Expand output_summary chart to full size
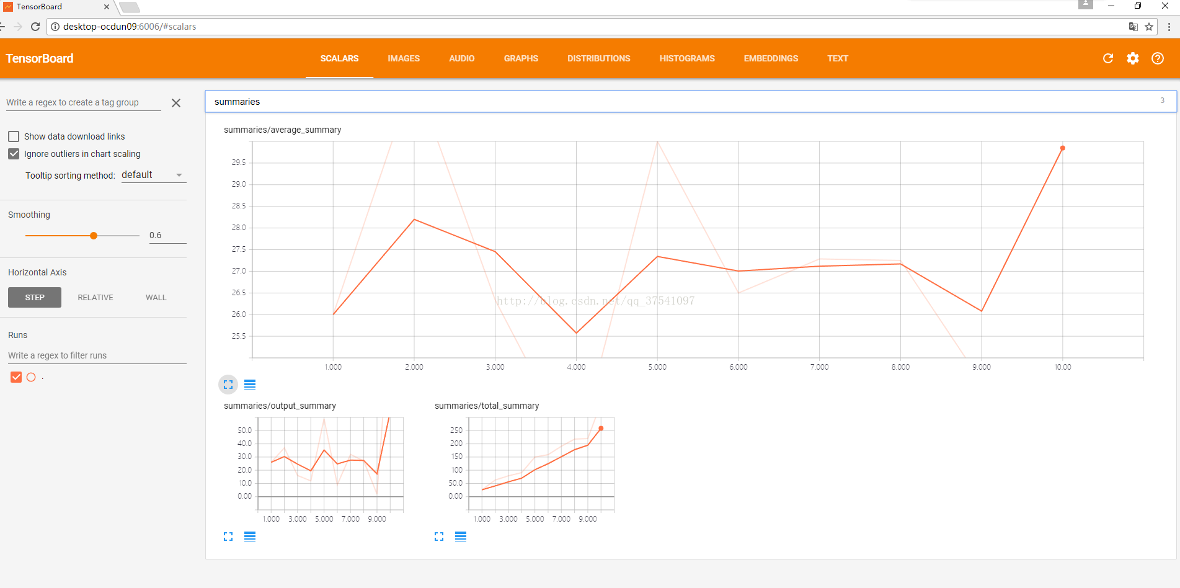The image size is (1180, 588). click(228, 537)
